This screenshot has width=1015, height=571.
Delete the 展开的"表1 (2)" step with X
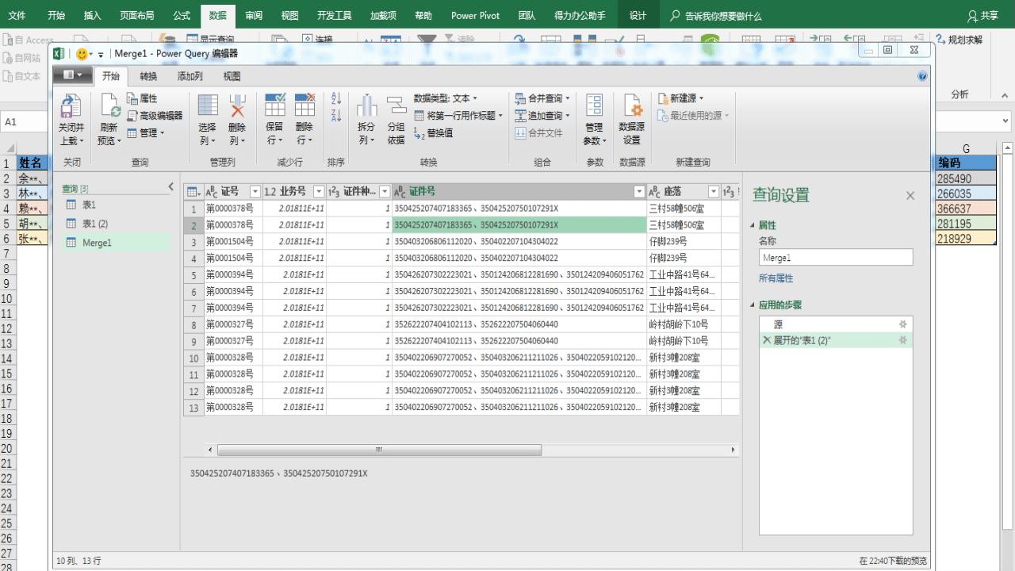(x=766, y=340)
